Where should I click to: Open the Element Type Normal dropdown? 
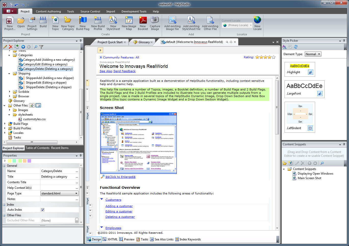click(313, 54)
